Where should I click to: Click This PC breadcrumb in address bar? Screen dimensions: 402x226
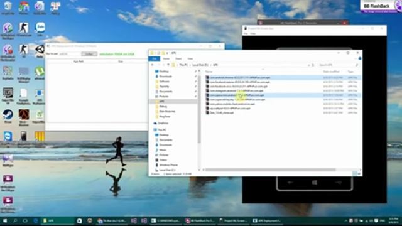[183, 65]
